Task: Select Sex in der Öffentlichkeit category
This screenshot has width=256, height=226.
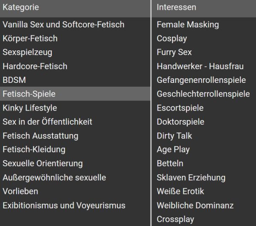Action: [x=47, y=122]
